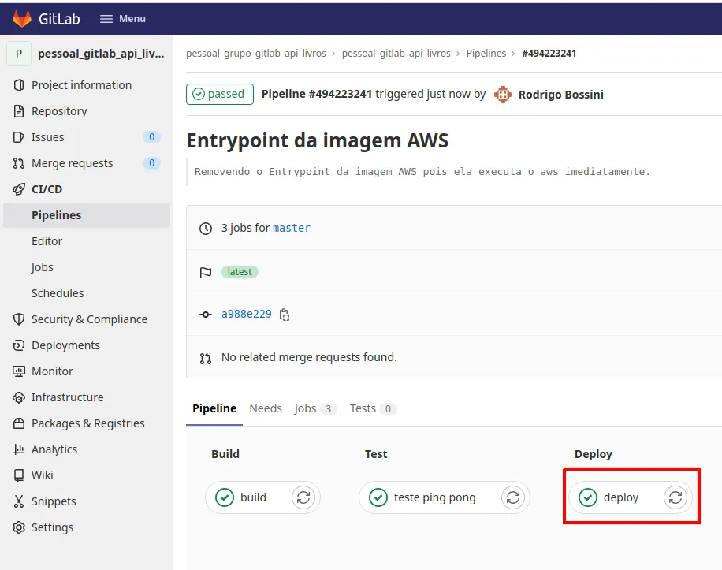Viewport: 722px width, 570px height.
Task: Open Merge requests in the sidebar
Action: [x=73, y=163]
